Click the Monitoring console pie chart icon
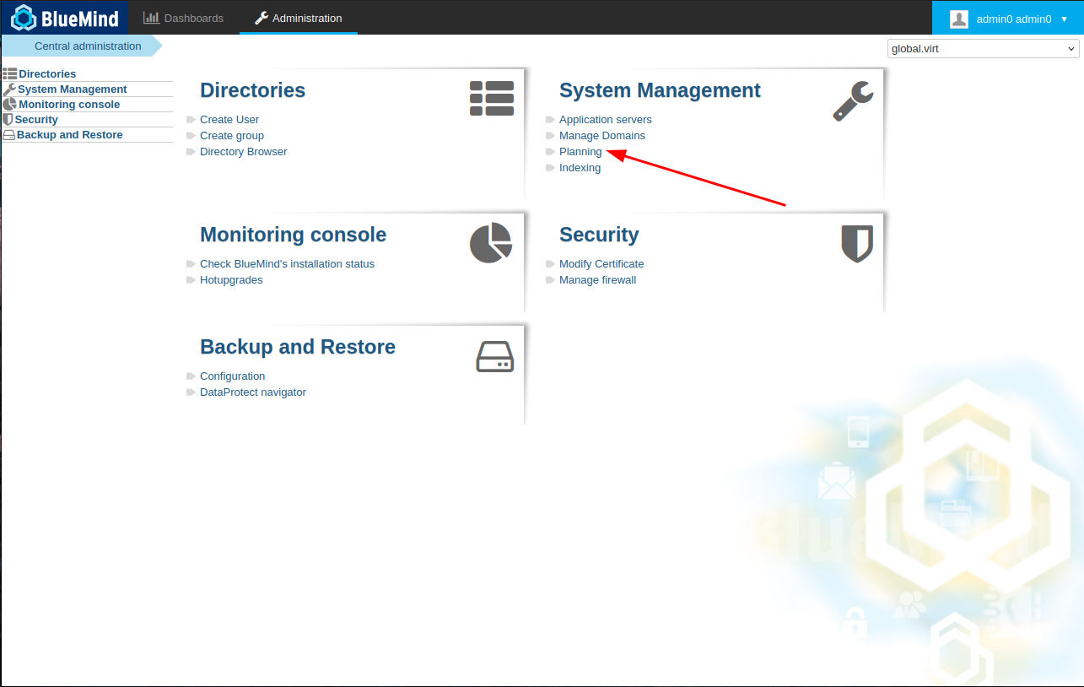Viewport: 1084px width, 687px height. tap(491, 243)
